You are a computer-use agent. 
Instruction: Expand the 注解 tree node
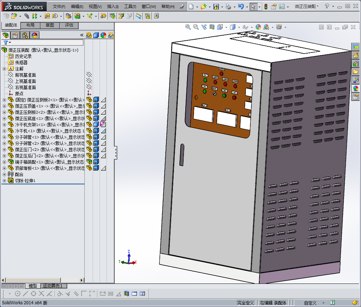[x=4, y=69]
